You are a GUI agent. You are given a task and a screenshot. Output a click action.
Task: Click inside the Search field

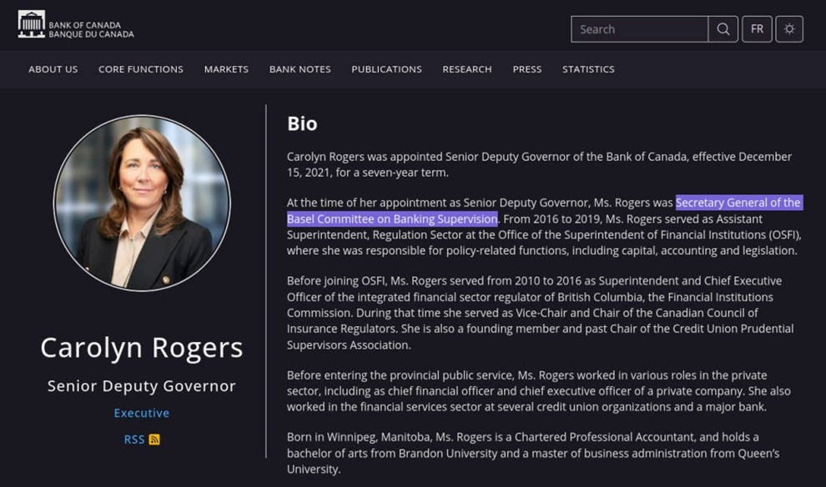coord(639,29)
